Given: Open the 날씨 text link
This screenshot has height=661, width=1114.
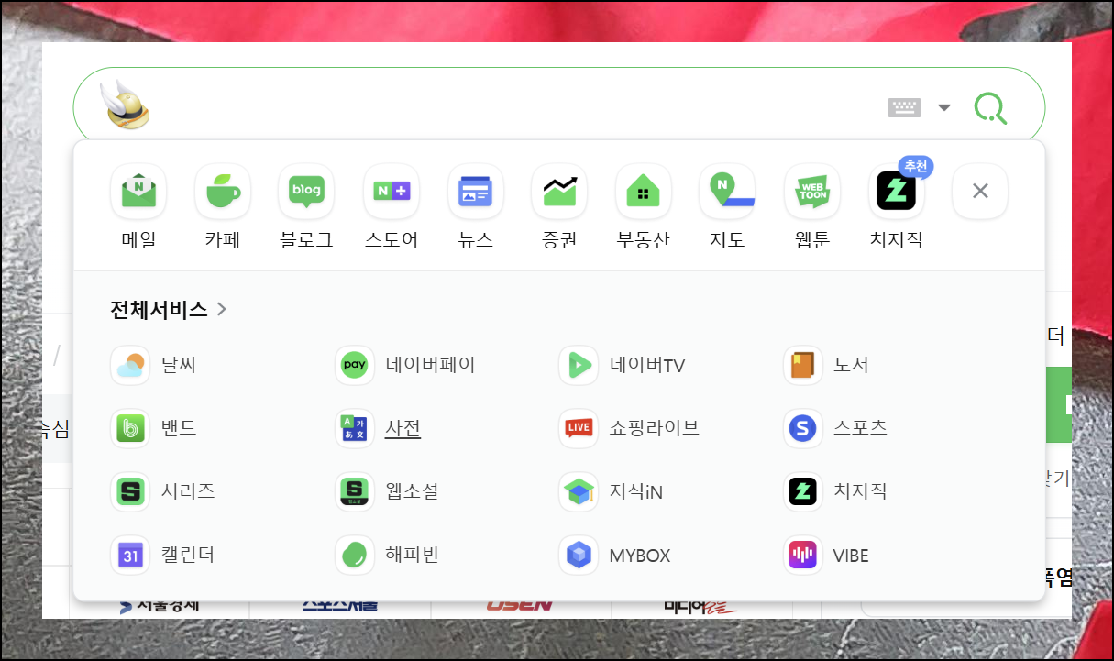Looking at the screenshot, I should (x=179, y=365).
